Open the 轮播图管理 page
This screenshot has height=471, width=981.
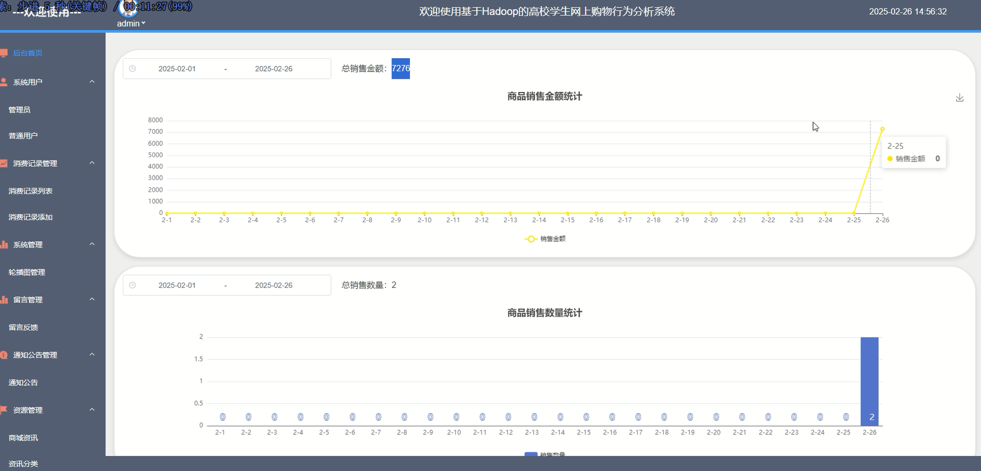27,272
